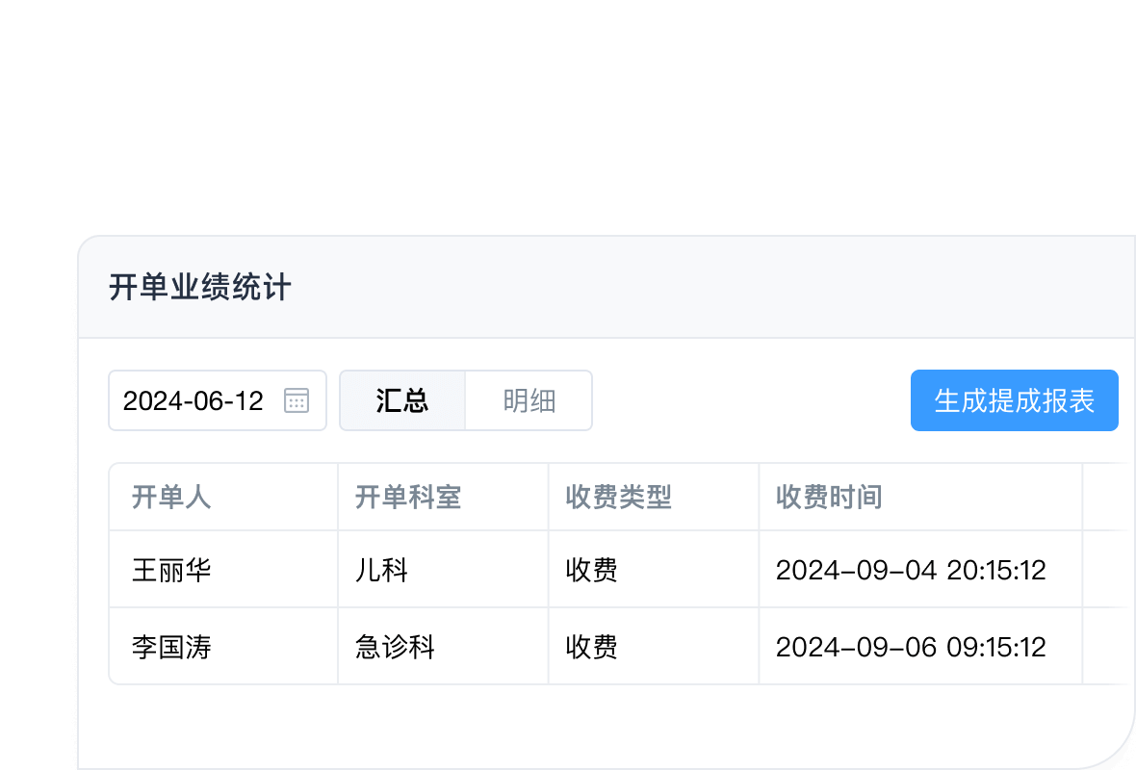
Task: Click the 收费类型 column header
Action: [x=618, y=498]
